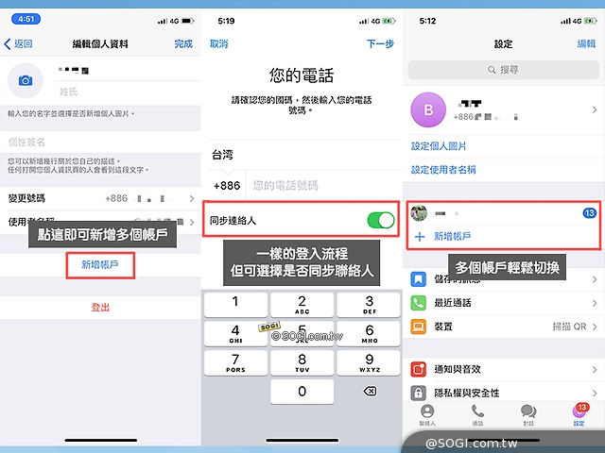Viewport: 605px width, 453px height.
Task: Tap plus icon beside 新增帳戶 in settings
Action: click(x=420, y=236)
